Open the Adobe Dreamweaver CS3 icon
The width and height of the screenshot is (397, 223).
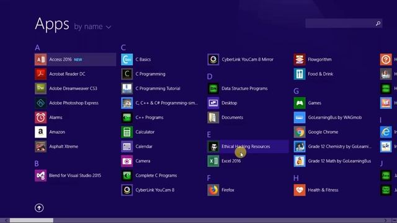(x=40, y=88)
